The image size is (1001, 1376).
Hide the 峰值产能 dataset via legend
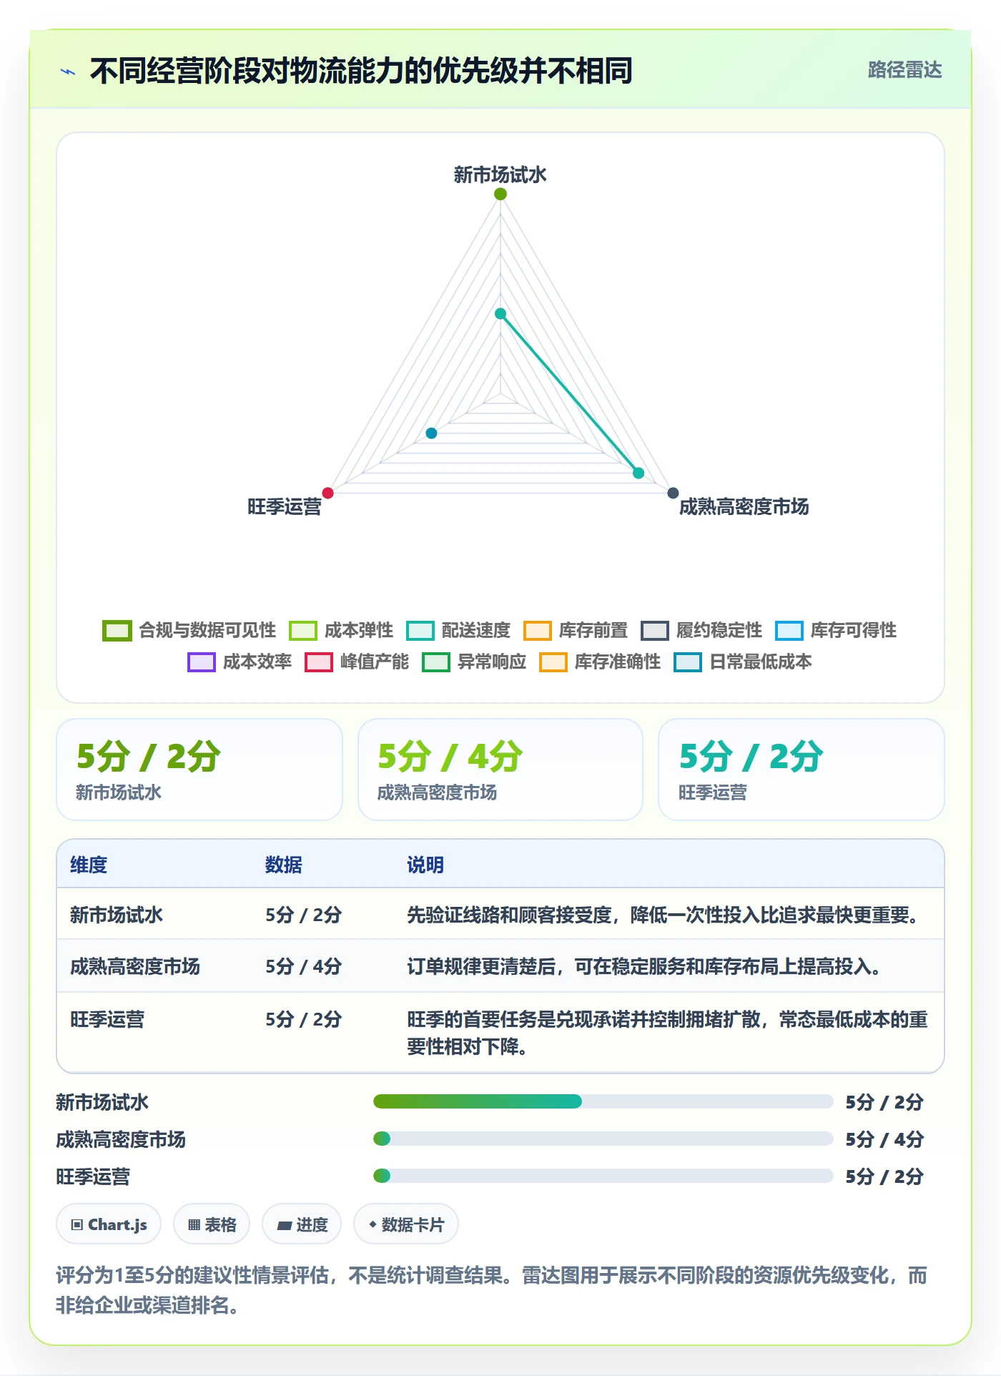coord(357,662)
